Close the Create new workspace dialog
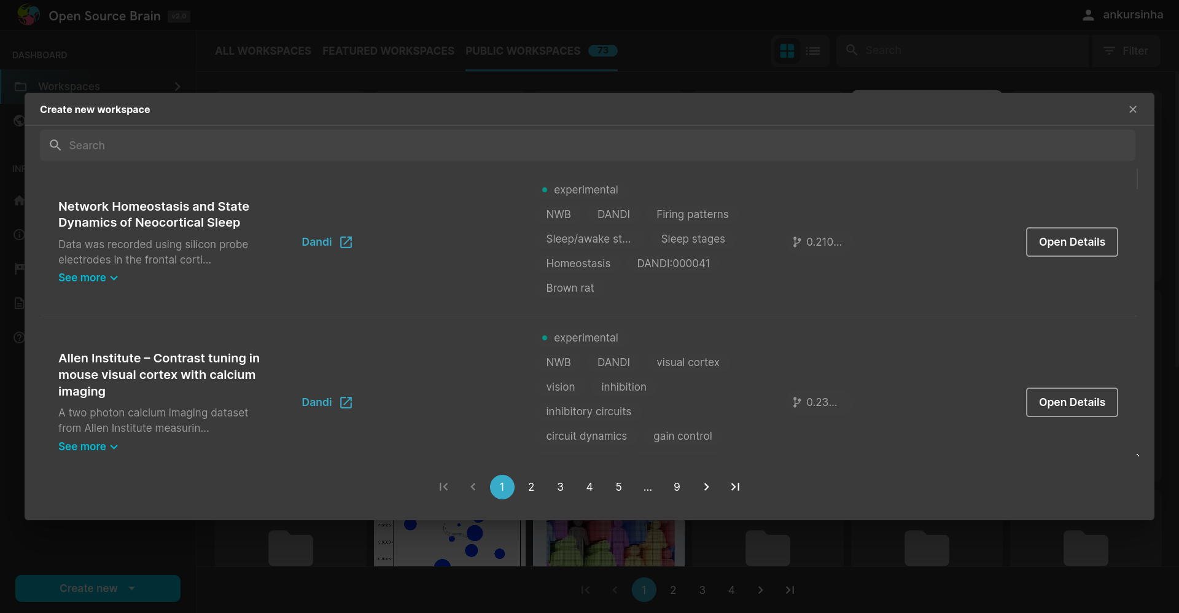Image resolution: width=1179 pixels, height=613 pixels. pos(1133,109)
